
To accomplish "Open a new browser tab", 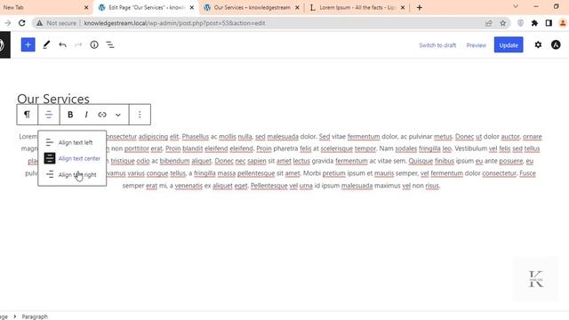I will pyautogui.click(x=419, y=7).
